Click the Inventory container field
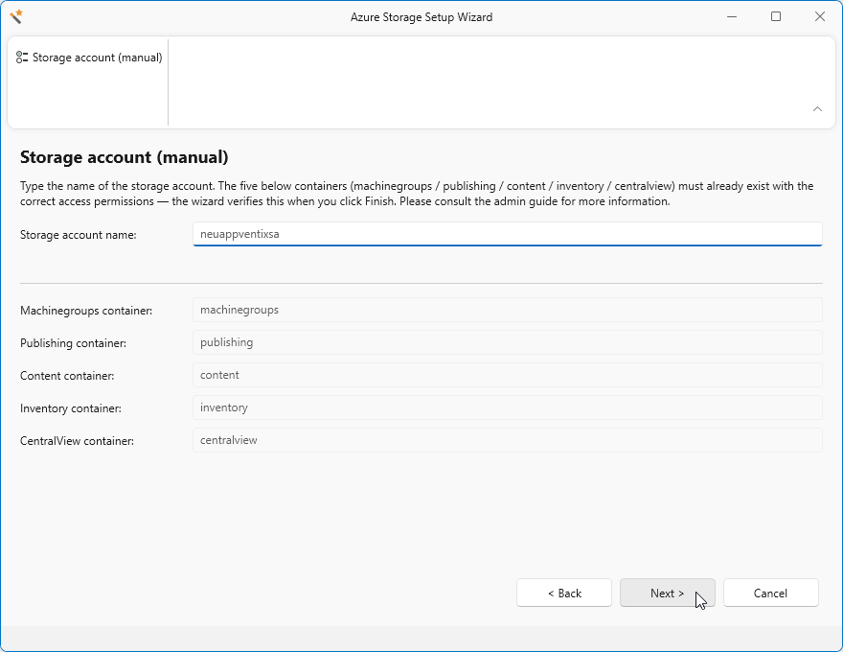 507,407
